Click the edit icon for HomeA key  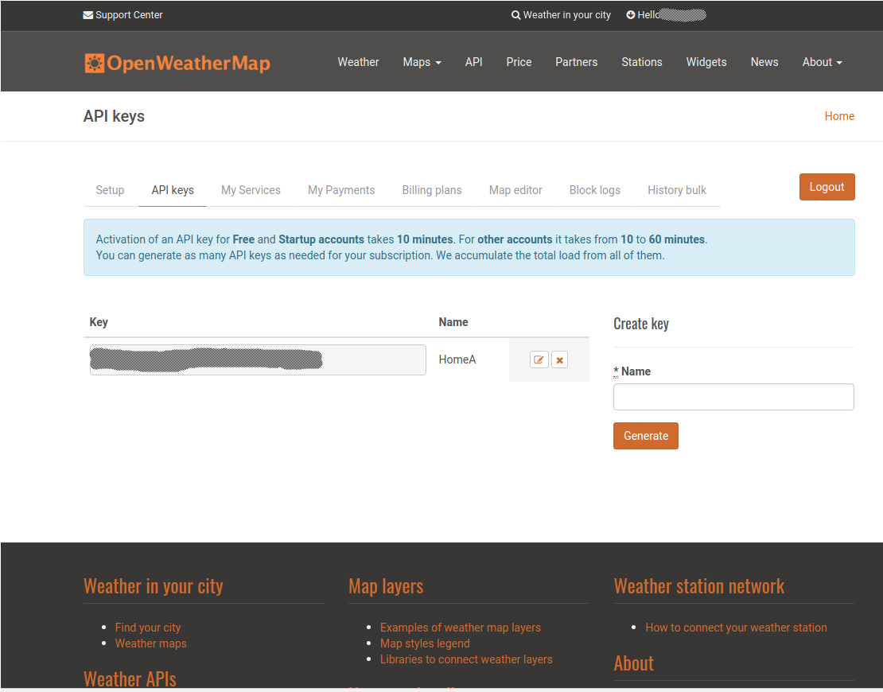coord(539,360)
